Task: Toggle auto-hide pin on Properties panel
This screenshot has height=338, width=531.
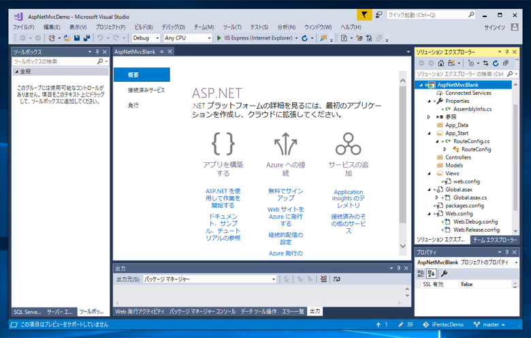Action: 507,252
